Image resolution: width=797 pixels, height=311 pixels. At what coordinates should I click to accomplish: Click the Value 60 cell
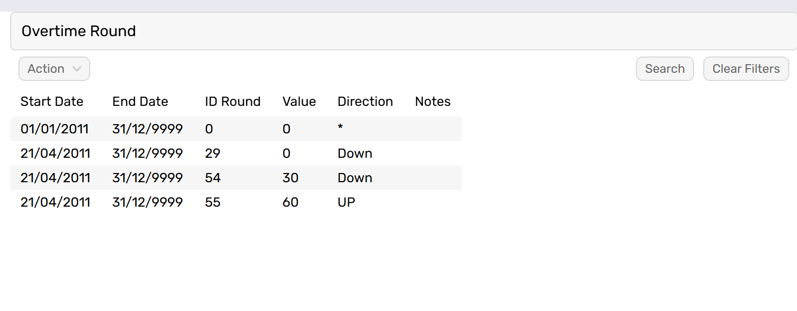290,203
